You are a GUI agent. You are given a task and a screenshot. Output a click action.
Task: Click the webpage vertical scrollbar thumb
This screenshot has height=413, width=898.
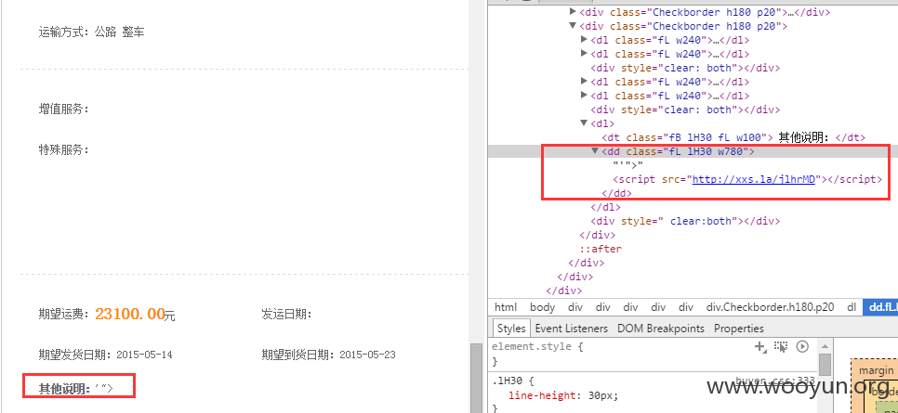[x=475, y=378]
